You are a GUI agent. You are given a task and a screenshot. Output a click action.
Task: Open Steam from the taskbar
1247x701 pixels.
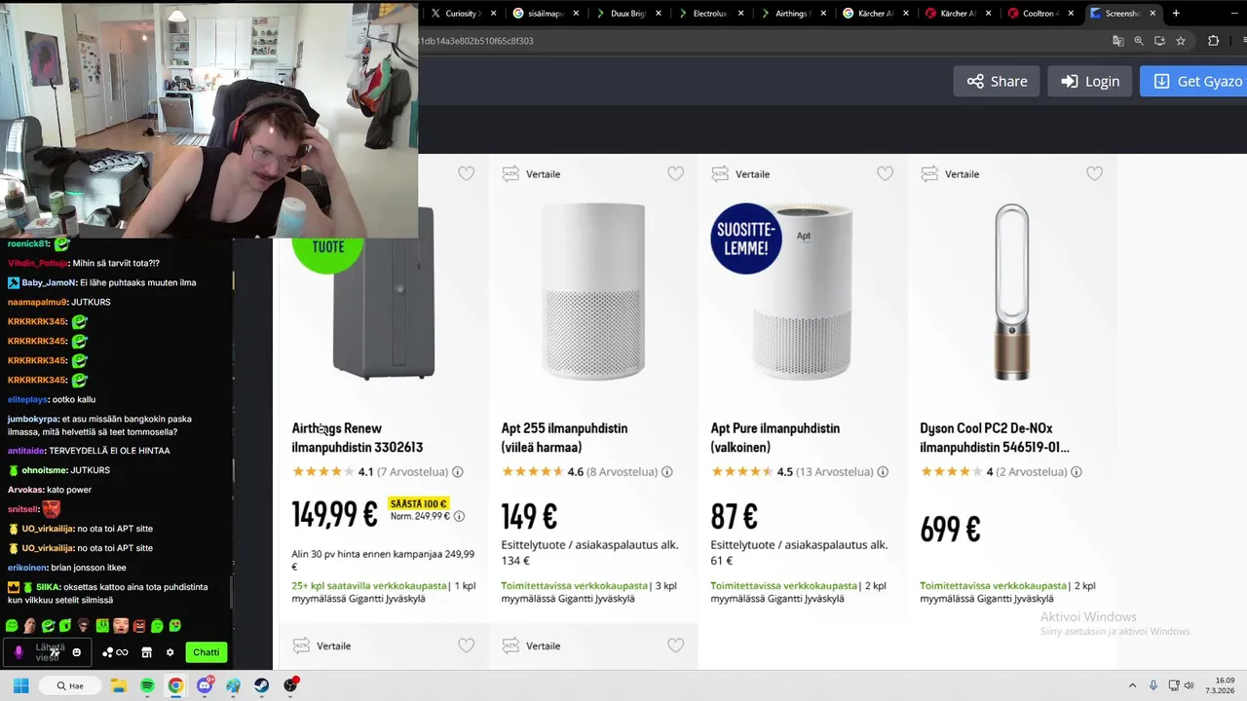coord(262,685)
